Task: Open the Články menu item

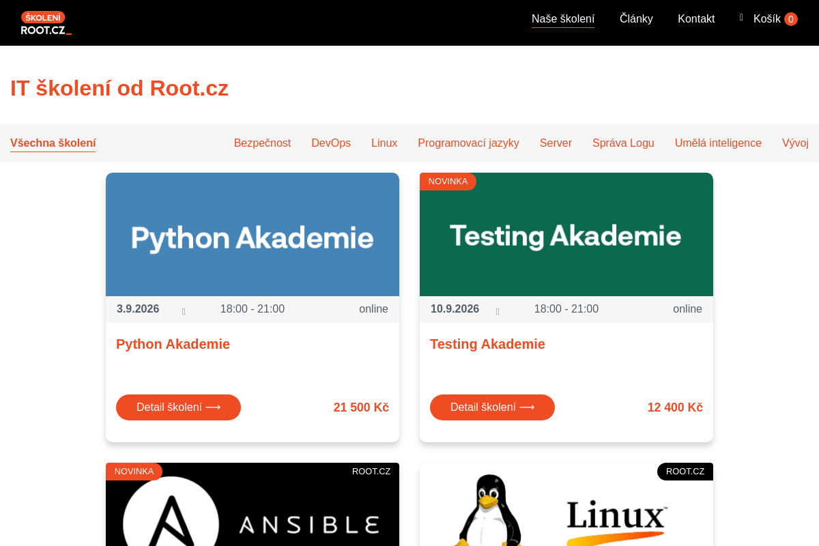Action: (636, 19)
